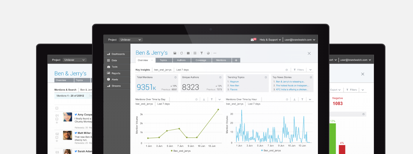The width and height of the screenshot is (413, 154).
Task: Star the Amy Cooper mention
Action: click(57, 123)
